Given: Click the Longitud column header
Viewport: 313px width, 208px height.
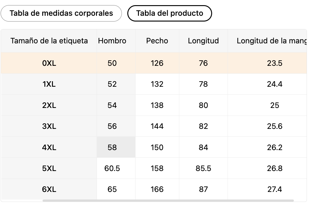Looking at the screenshot, I should coord(203,41).
